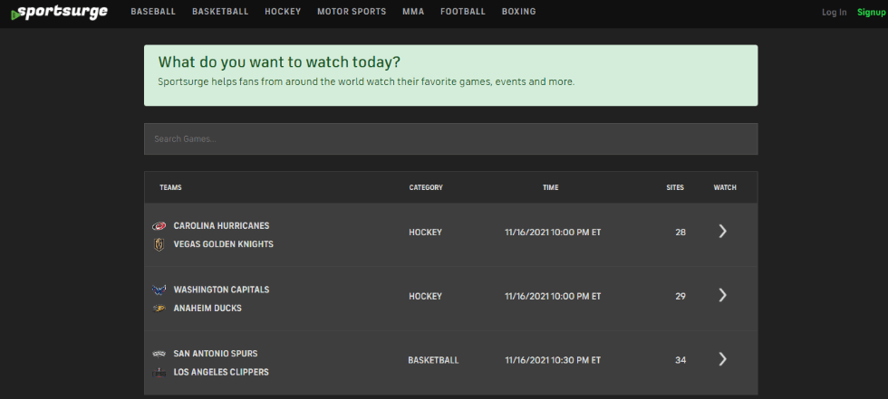The width and height of the screenshot is (888, 399).
Task: Open the Baseball menu
Action: (153, 11)
